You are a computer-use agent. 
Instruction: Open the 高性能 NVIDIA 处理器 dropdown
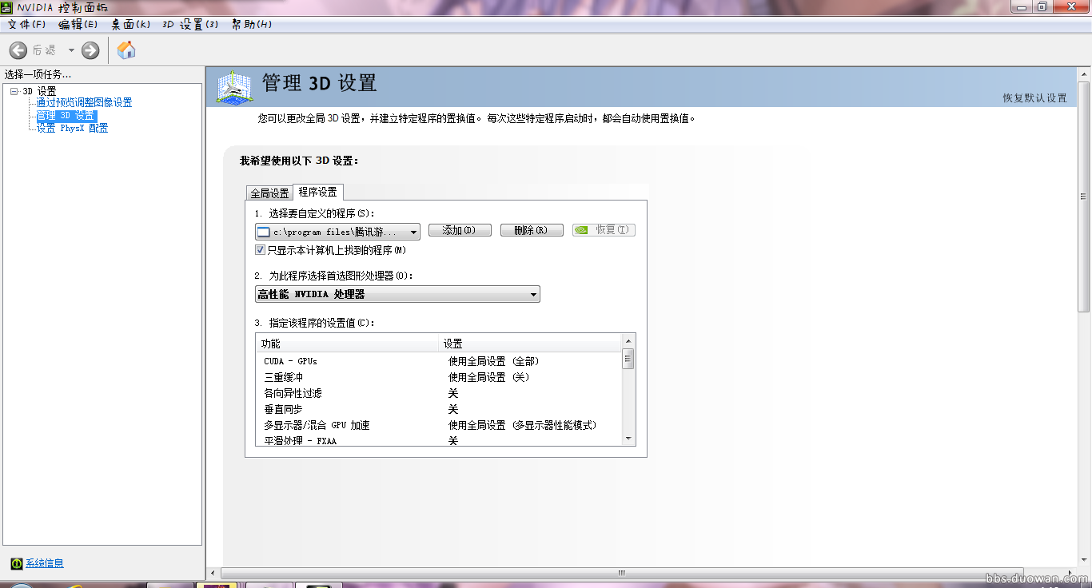click(397, 294)
